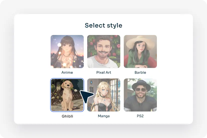Choose the Manga style thumbnail
The image size is (207, 138).
coord(104,95)
